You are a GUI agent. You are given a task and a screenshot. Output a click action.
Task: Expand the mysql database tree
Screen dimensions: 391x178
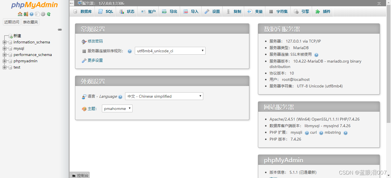click(4, 49)
